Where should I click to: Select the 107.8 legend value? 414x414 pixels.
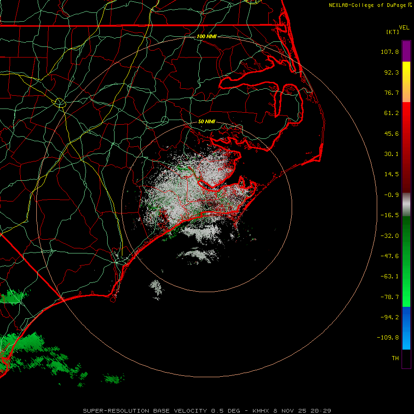coord(390,52)
